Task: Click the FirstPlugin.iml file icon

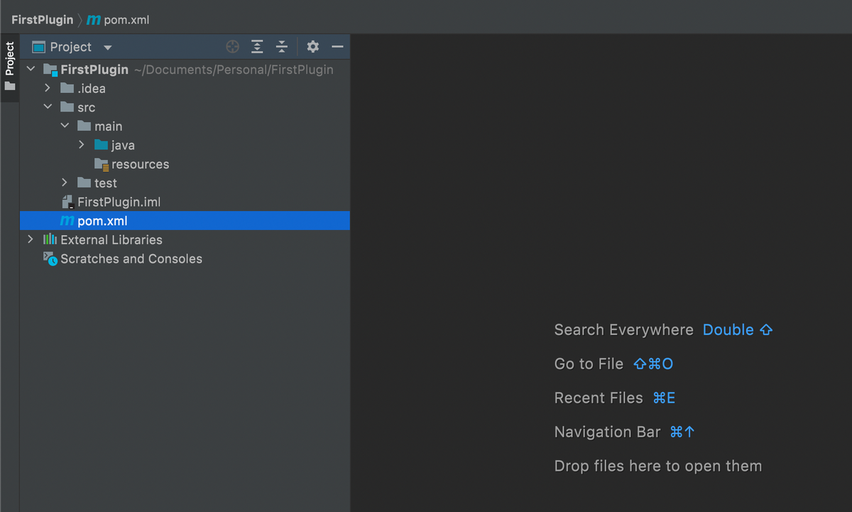Action: tap(68, 202)
